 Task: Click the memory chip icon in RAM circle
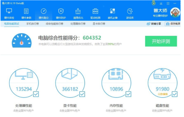coord(116,74)
